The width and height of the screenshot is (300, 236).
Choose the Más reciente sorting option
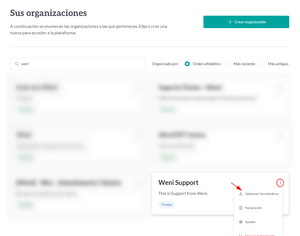click(x=228, y=64)
